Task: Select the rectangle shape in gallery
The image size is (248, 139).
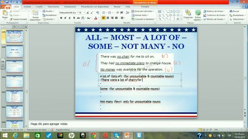Action: coord(170,12)
